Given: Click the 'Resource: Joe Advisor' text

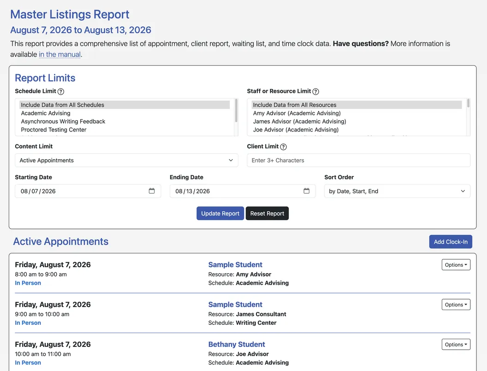Looking at the screenshot, I should 238,354.
